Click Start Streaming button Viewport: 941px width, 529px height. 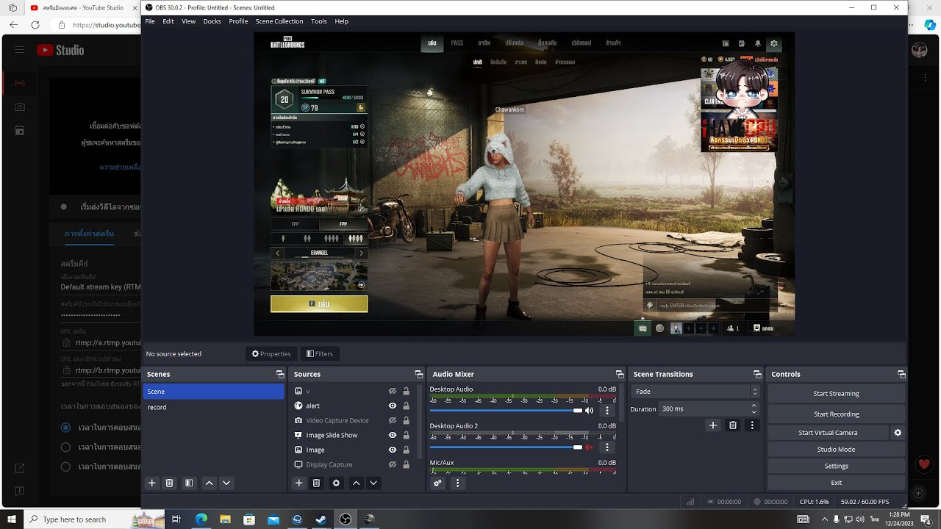click(836, 394)
